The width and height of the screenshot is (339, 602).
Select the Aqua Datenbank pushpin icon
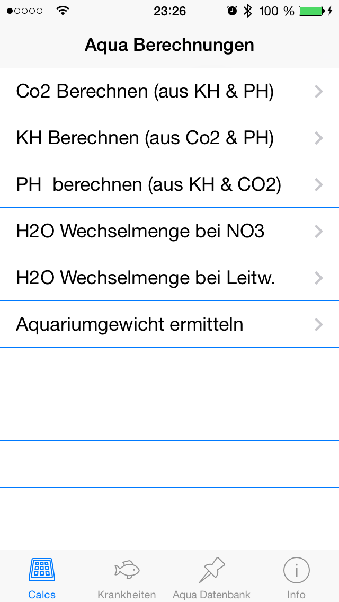click(211, 570)
